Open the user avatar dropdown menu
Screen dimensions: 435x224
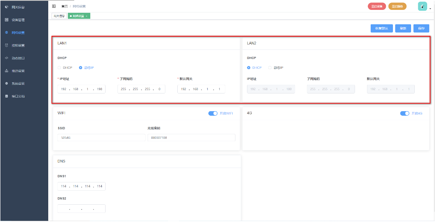423,6
